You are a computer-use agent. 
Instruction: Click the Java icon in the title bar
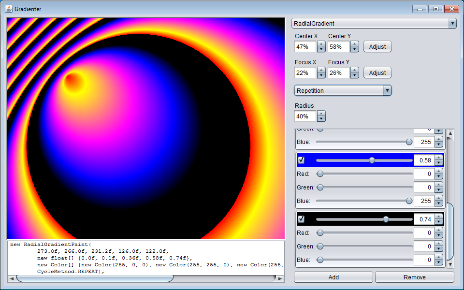[x=9, y=9]
